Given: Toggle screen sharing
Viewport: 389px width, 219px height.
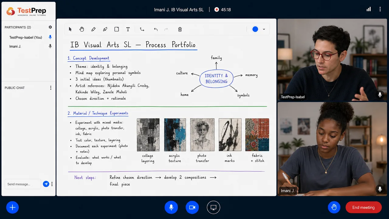Looking at the screenshot, I should (x=213, y=207).
